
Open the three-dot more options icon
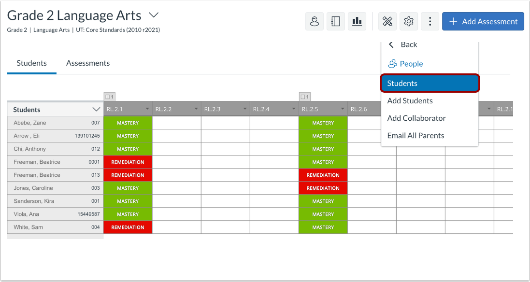430,21
